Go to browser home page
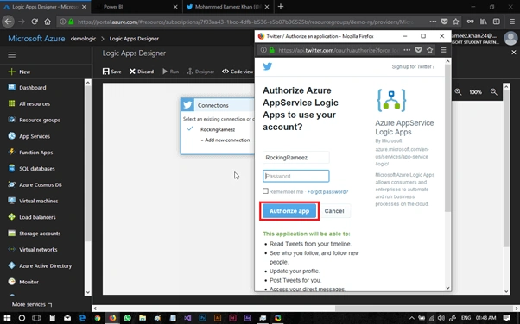The height and width of the screenshot is (324, 520). coord(48,22)
